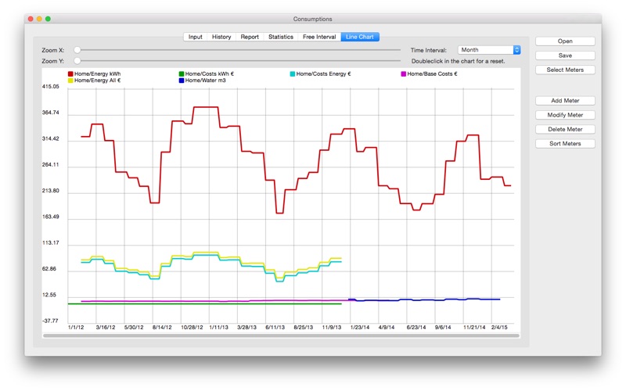Viewport: 626px width, 391px height.
Task: Click the red Home/Energy kWh legend swatch
Action: pyautogui.click(x=70, y=74)
